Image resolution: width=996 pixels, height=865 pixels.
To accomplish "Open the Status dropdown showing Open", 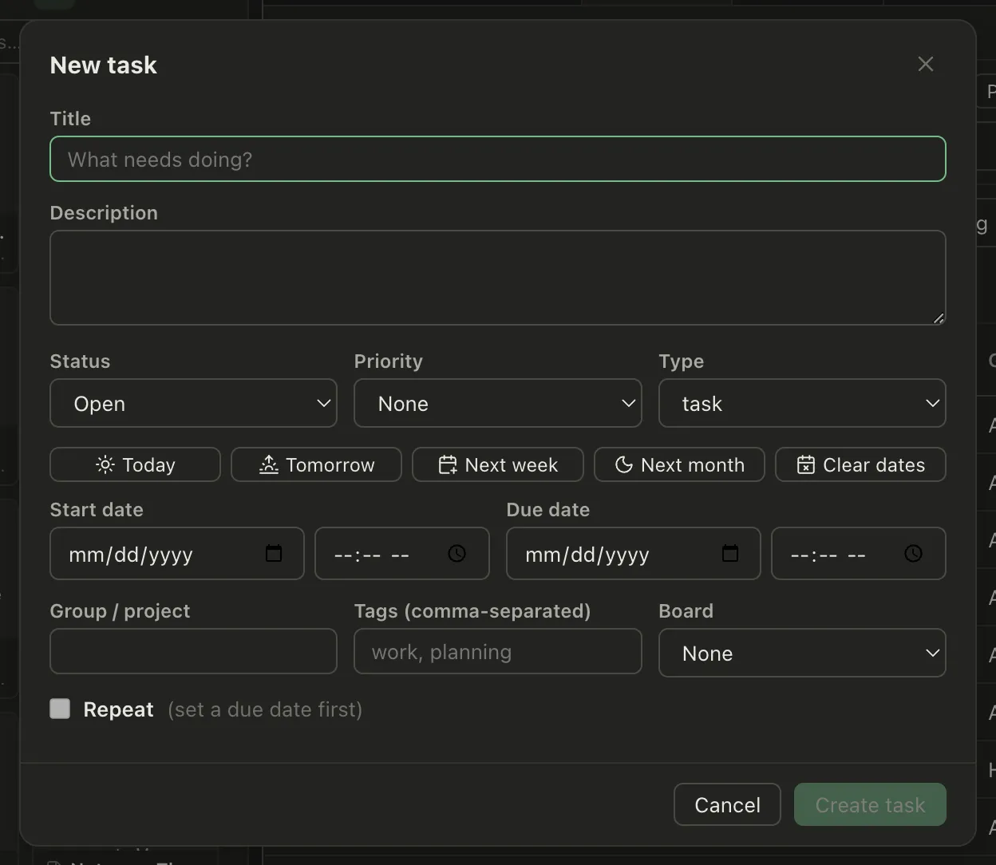I will (193, 403).
